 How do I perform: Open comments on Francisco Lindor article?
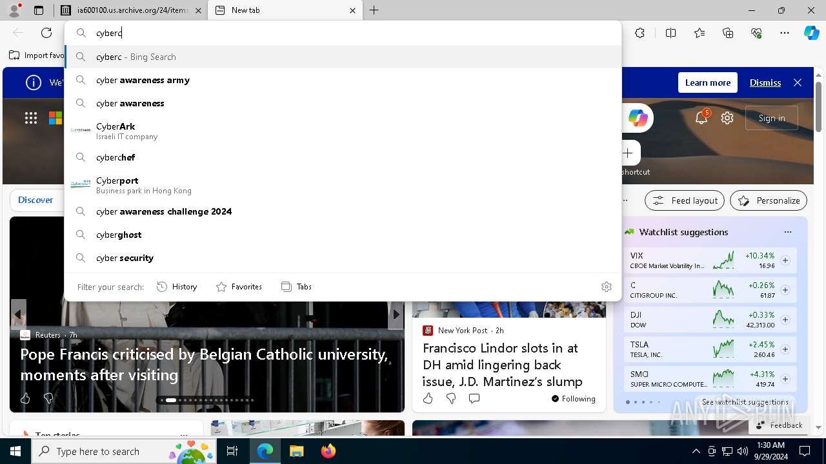[x=474, y=399]
